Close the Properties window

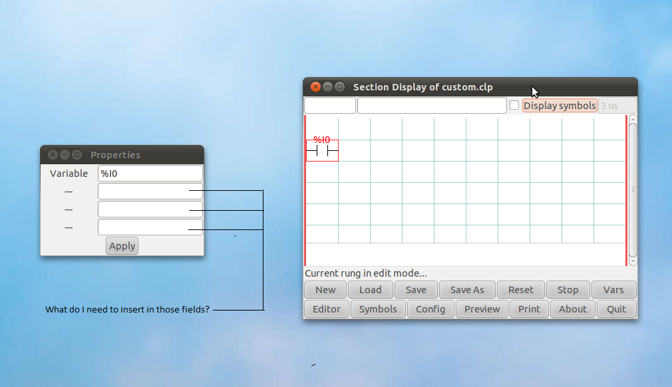click(53, 154)
